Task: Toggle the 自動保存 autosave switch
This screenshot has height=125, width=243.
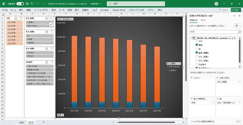Action: pos(20,4)
